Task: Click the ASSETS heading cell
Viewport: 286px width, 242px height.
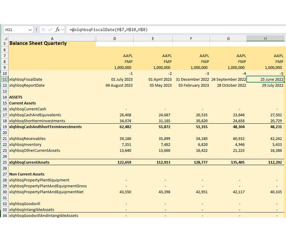Action: (52, 97)
